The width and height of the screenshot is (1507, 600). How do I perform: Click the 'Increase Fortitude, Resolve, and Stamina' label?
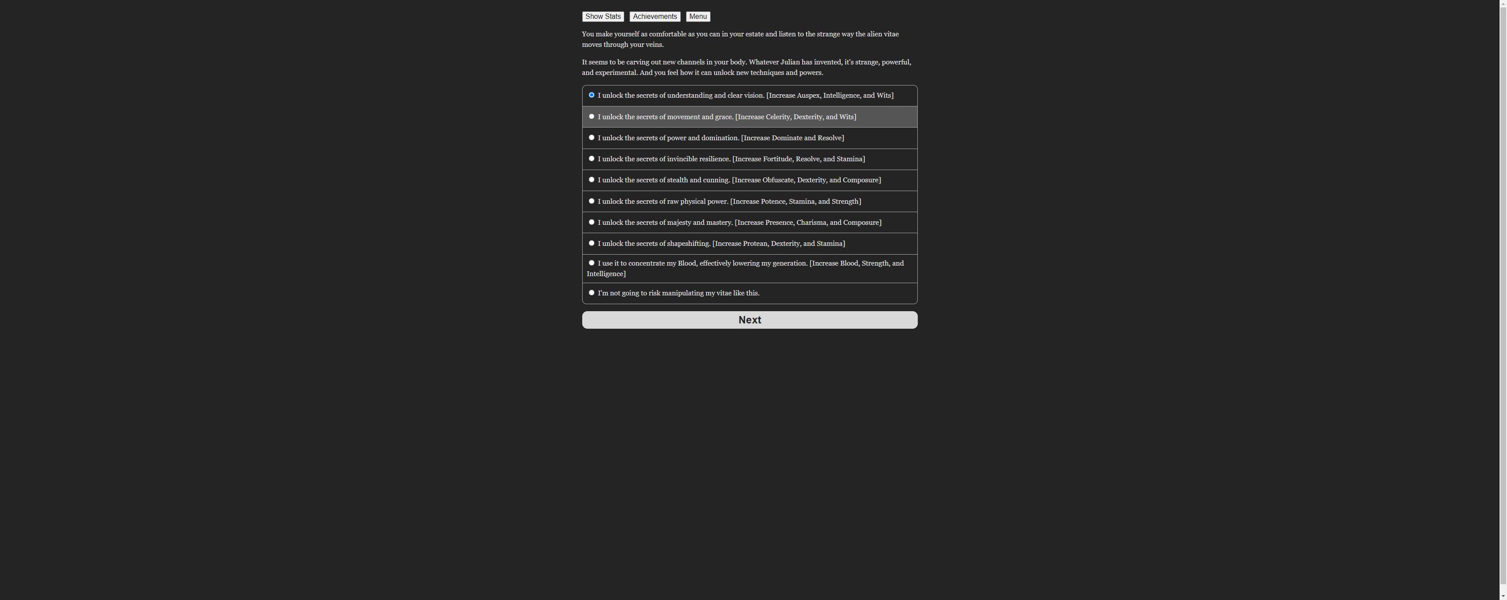(x=799, y=159)
